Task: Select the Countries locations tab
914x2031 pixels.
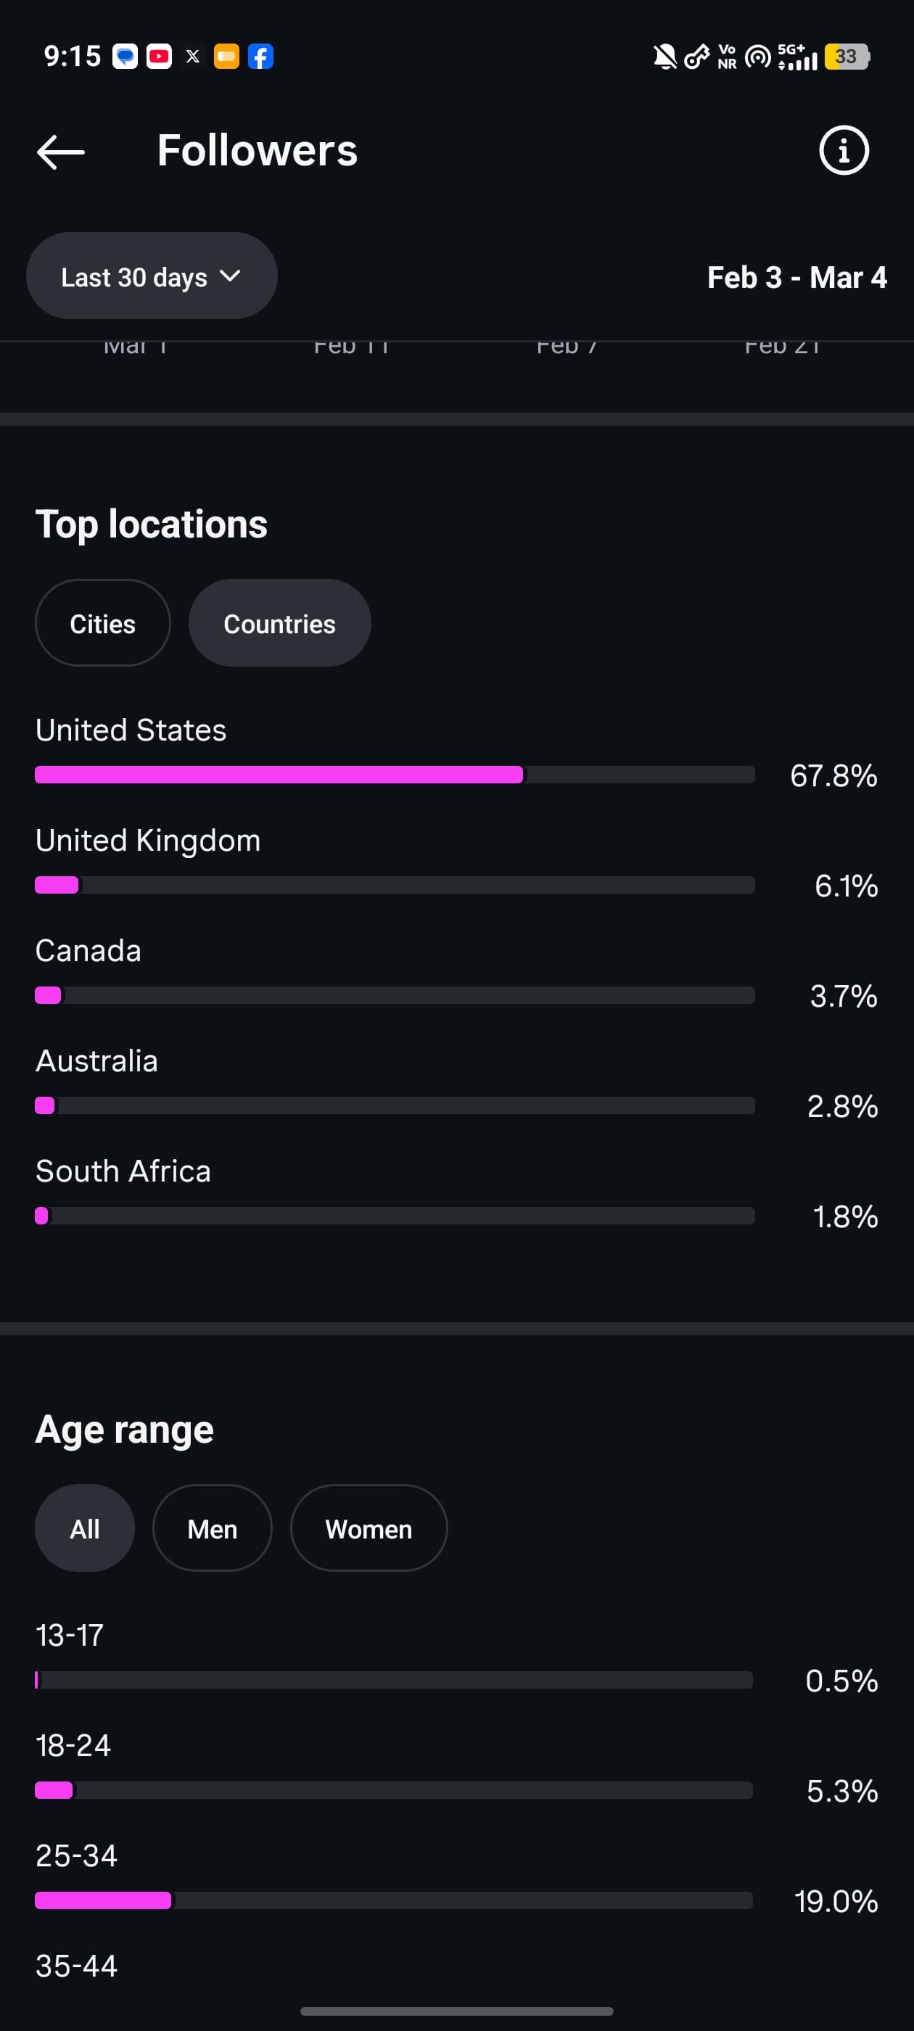Action: 279,624
